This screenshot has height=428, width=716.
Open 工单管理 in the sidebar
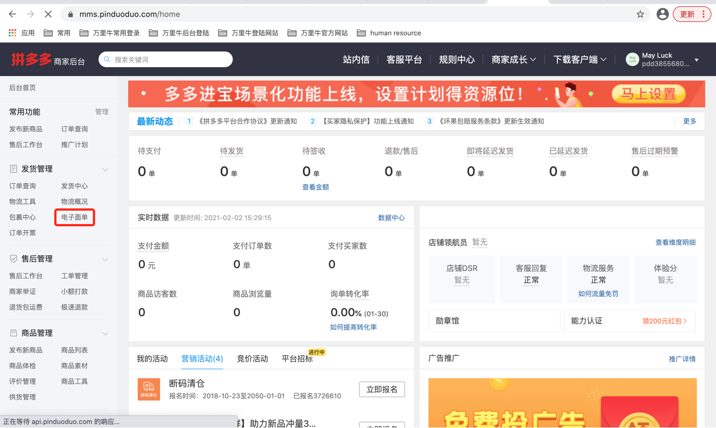(x=74, y=276)
